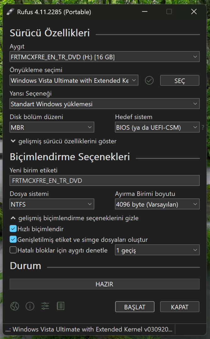Click the status bar ISO name text

(x=89, y=329)
